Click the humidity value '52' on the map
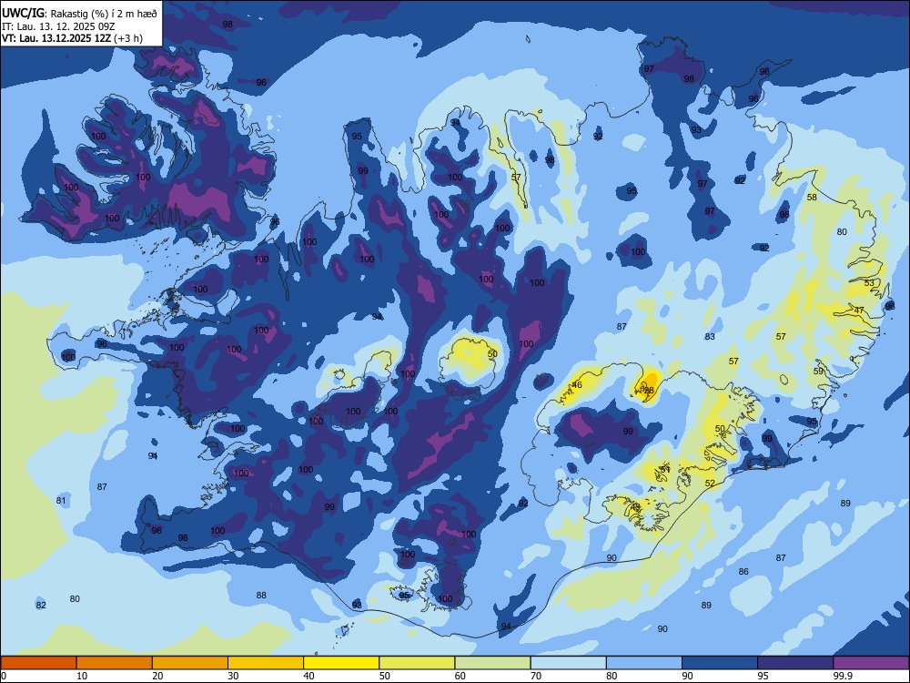The height and width of the screenshot is (683, 910). [710, 483]
